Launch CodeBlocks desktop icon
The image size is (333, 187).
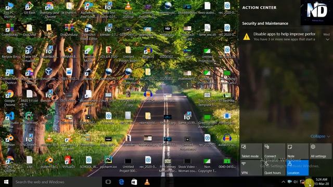(9, 30)
